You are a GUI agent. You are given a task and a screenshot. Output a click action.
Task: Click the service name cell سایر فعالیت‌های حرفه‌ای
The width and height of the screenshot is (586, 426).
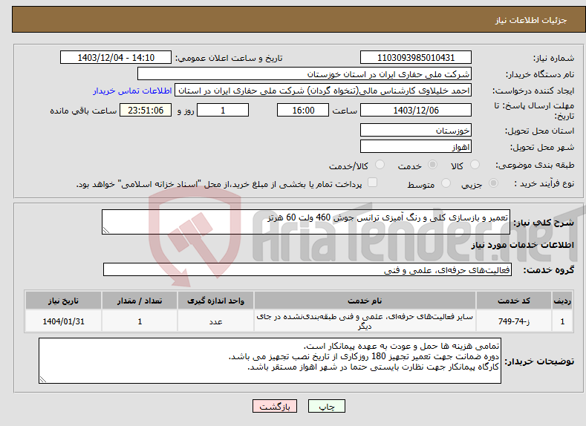tap(365, 321)
